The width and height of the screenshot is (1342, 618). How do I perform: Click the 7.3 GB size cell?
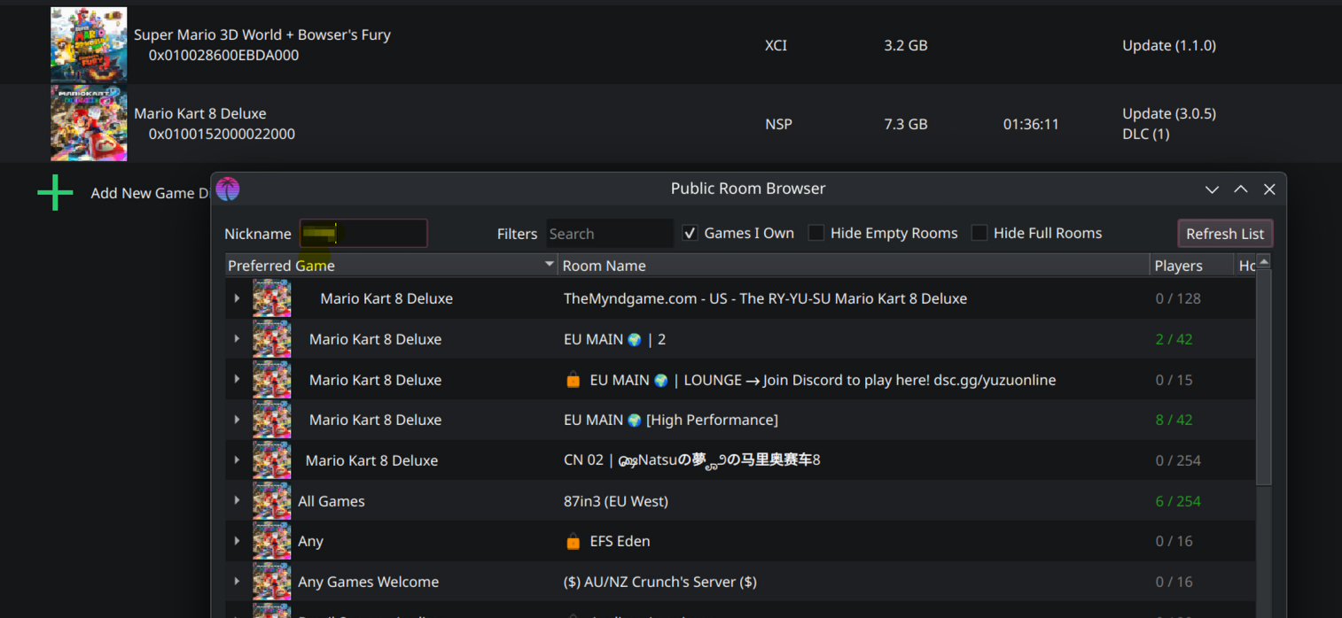(906, 124)
